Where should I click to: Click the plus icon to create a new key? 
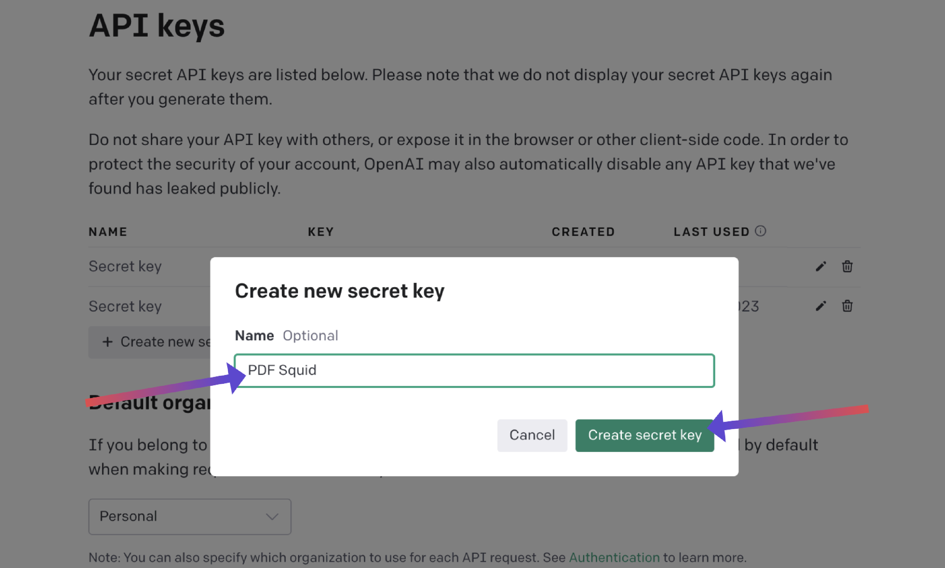pos(108,342)
